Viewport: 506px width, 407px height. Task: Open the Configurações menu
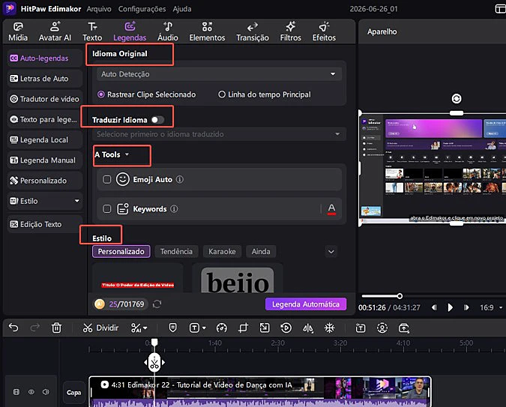tap(142, 9)
